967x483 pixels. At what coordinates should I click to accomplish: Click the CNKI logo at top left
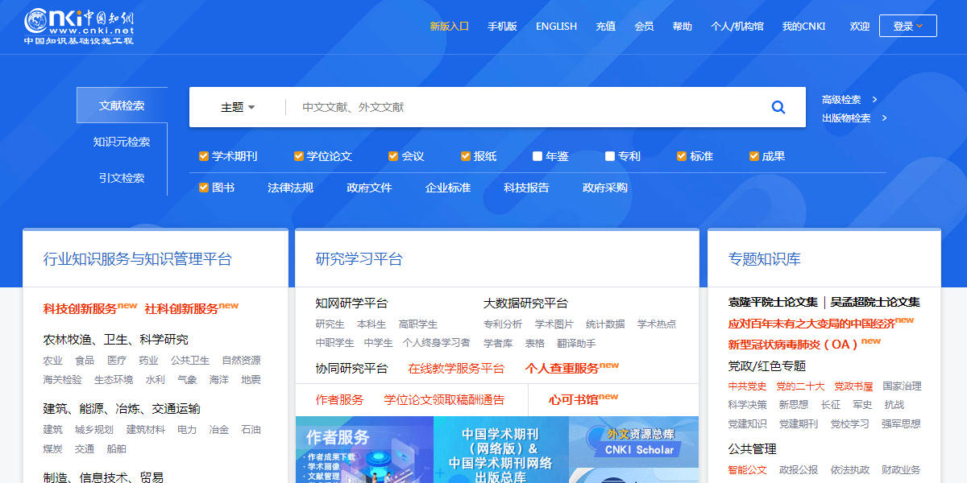click(x=79, y=26)
